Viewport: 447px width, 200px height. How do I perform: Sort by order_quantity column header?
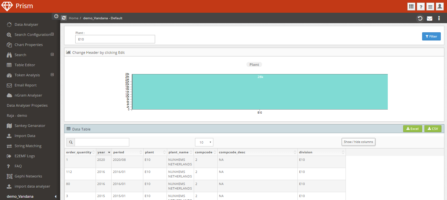point(80,152)
